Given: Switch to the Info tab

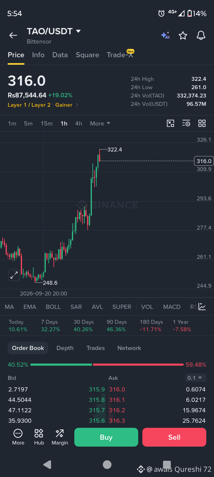Looking at the screenshot, I should coord(38,55).
